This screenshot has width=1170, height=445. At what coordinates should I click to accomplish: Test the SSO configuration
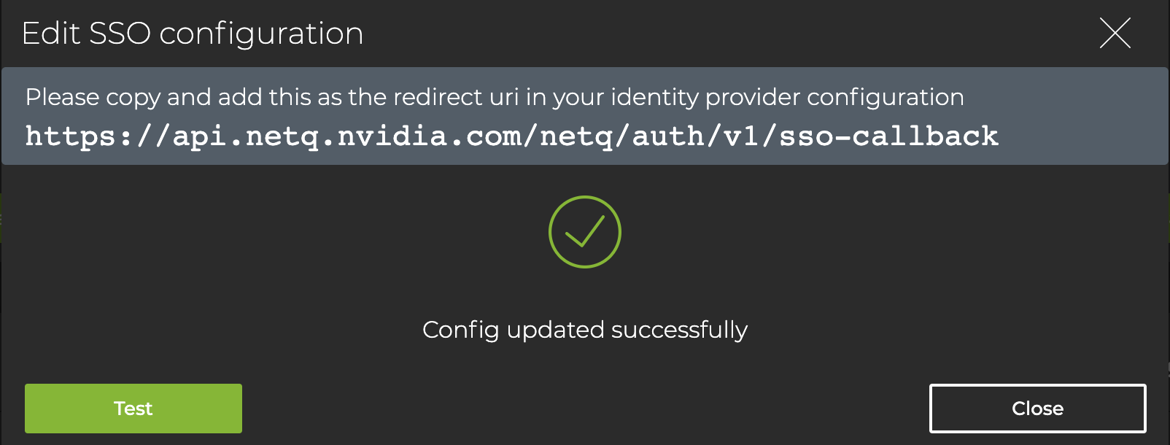[133, 409]
